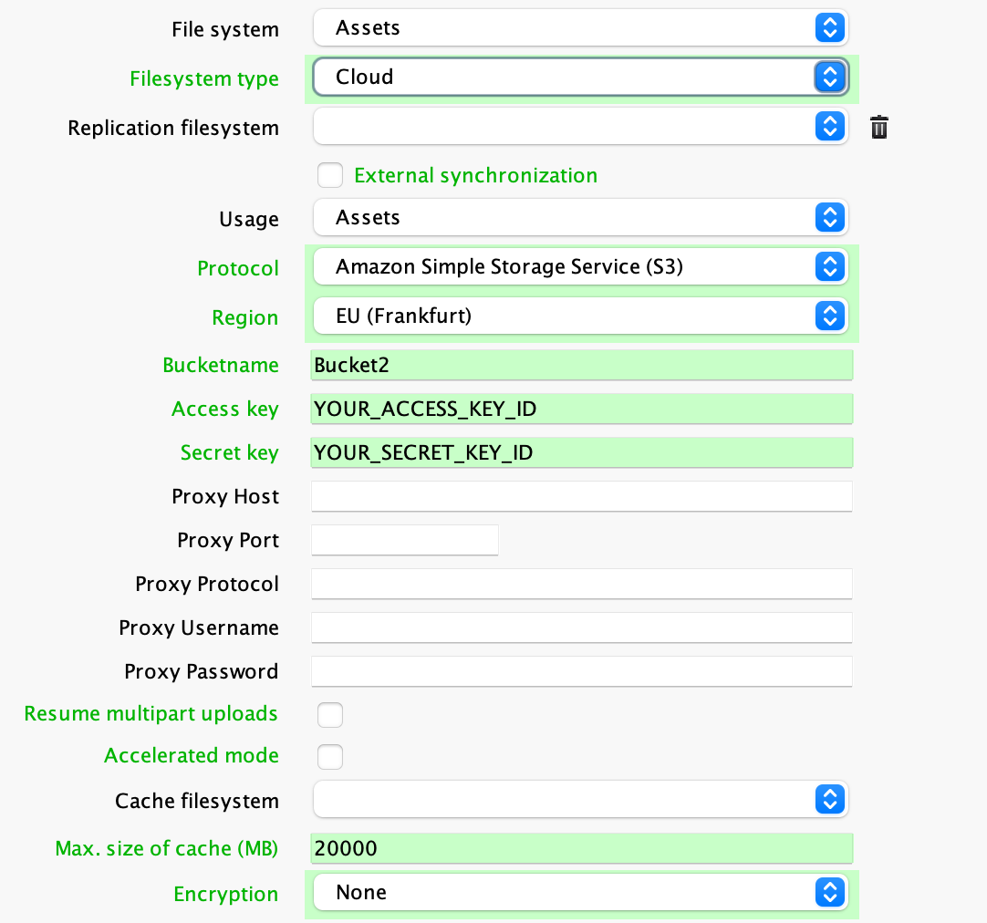The height and width of the screenshot is (923, 987).
Task: Open Region dropdown showing EU (Frankfurt)
Action: coord(580,316)
